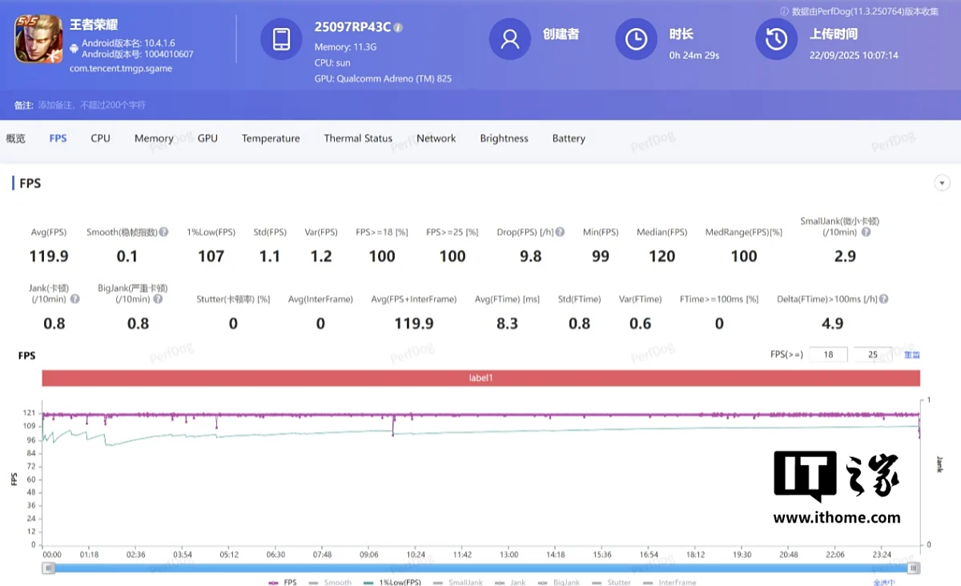This screenshot has height=586, width=961.
Task: Toggle the 1%Low(FPS) series in legend
Action: (392, 582)
